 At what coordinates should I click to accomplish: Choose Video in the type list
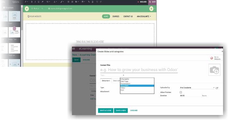coord(137,88)
